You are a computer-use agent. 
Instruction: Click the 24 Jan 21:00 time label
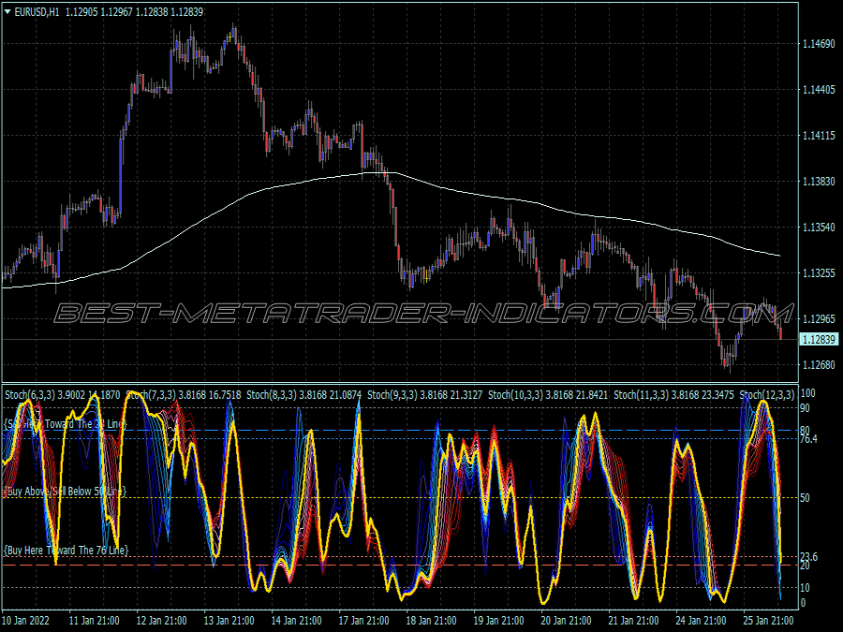coord(701,620)
